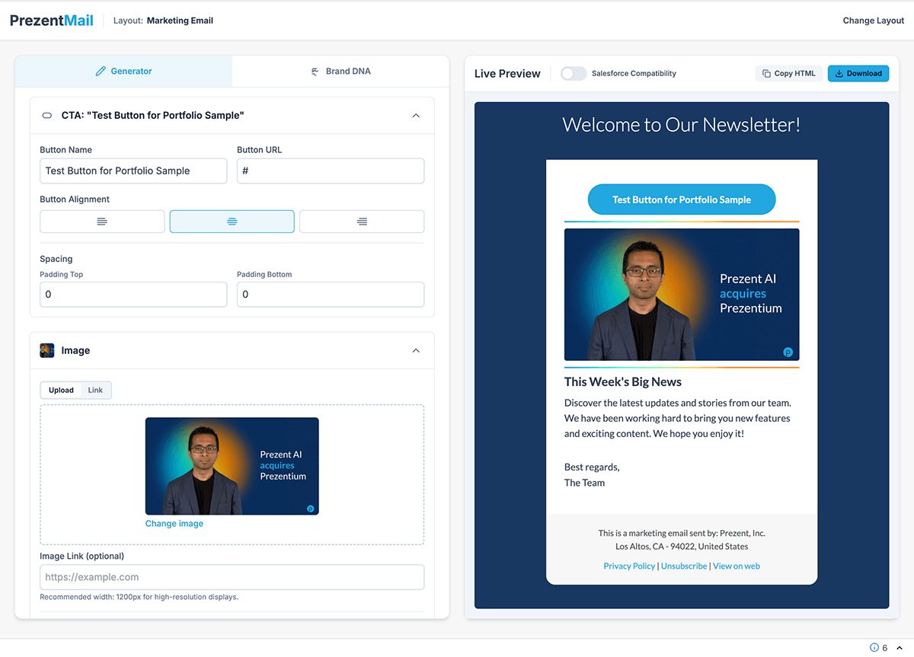Switch to the Brand DNA tab
This screenshot has width=914, height=657.
(340, 71)
